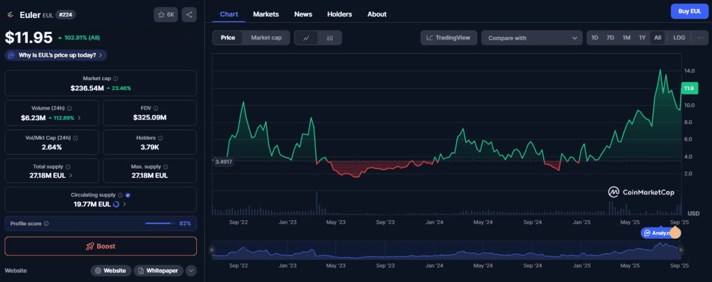Image resolution: width=712 pixels, height=282 pixels.
Task: Click the circulating supply progress ring icon
Action: 116,204
